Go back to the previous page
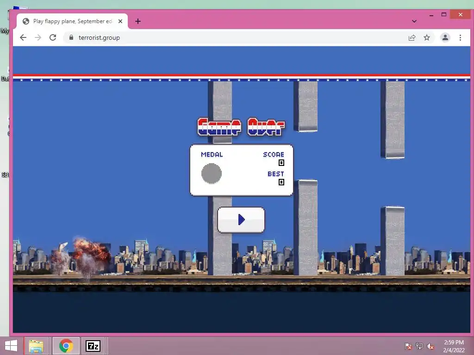 coord(23,37)
